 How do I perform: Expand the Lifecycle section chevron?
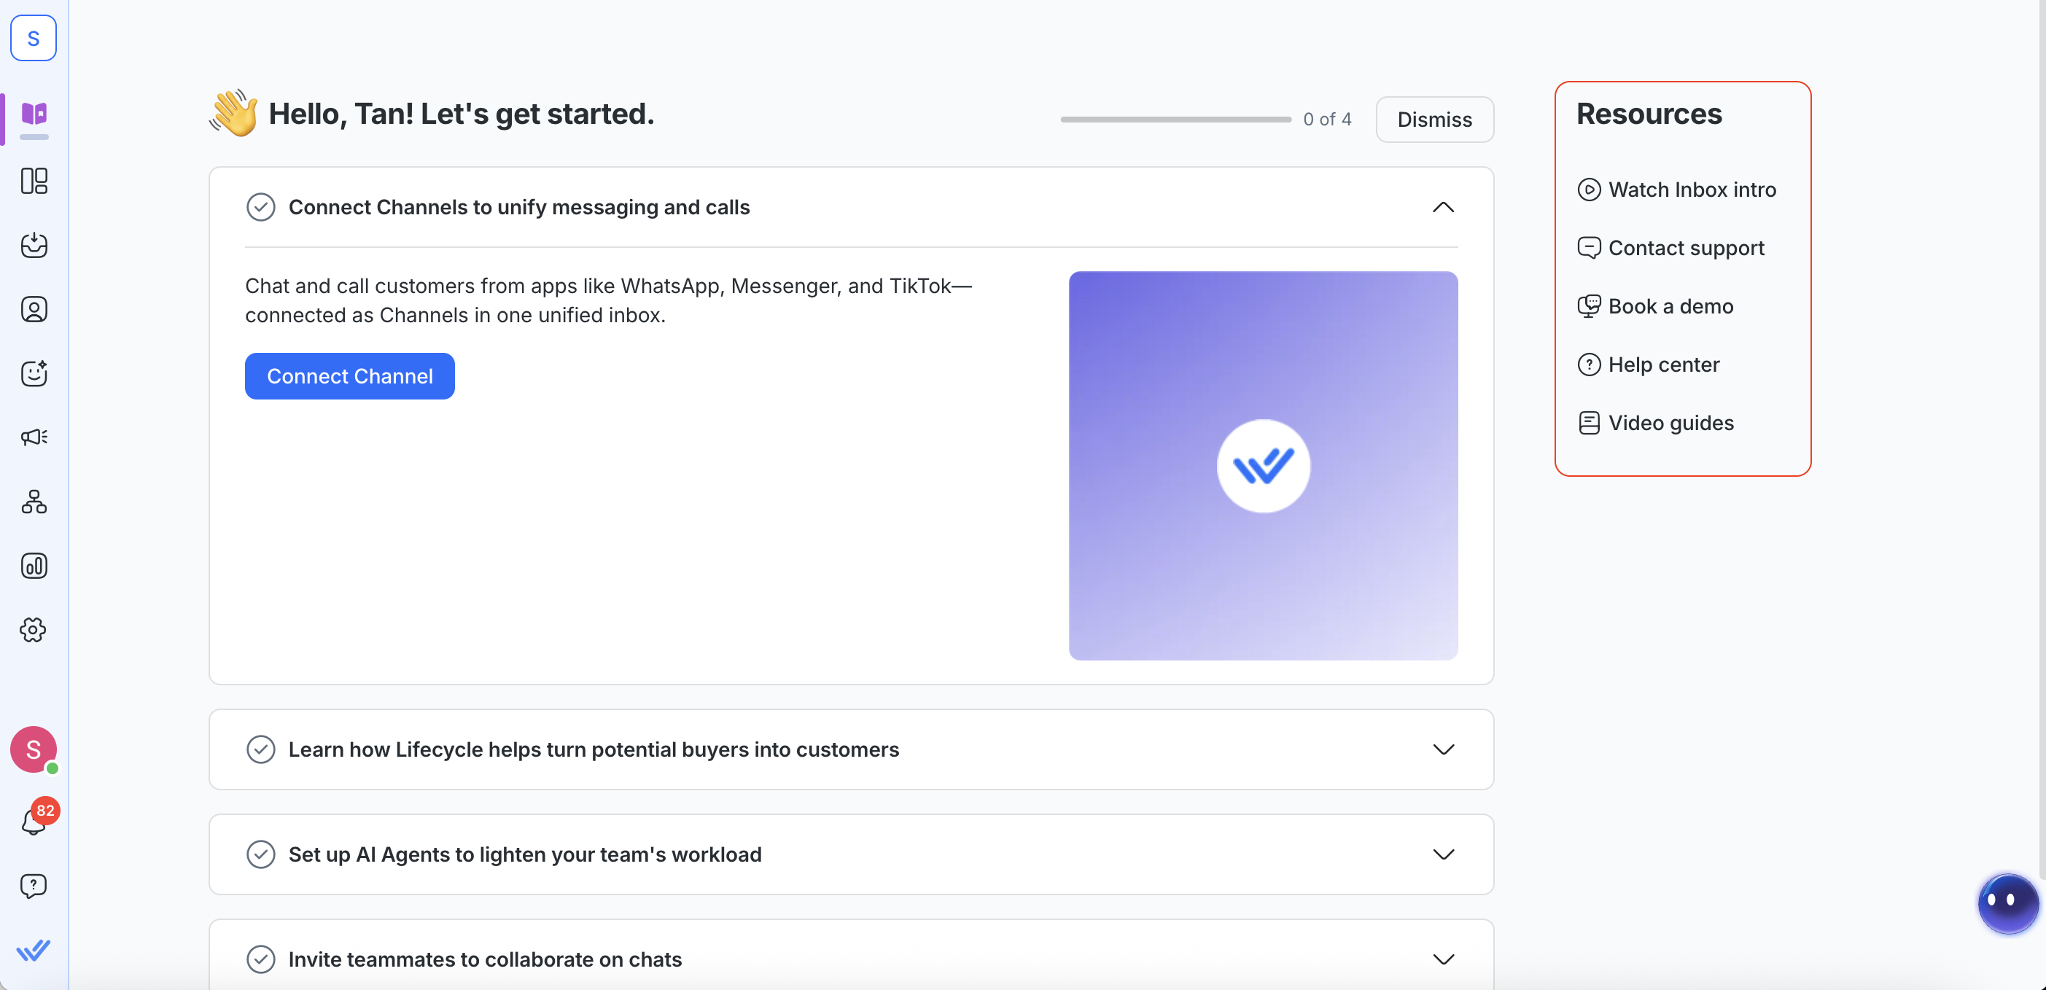click(x=1443, y=749)
